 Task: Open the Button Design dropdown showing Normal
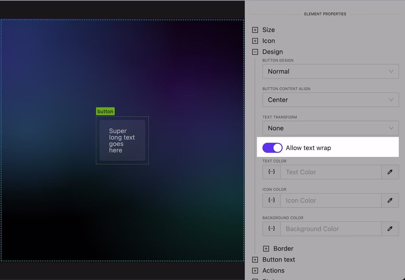click(330, 71)
